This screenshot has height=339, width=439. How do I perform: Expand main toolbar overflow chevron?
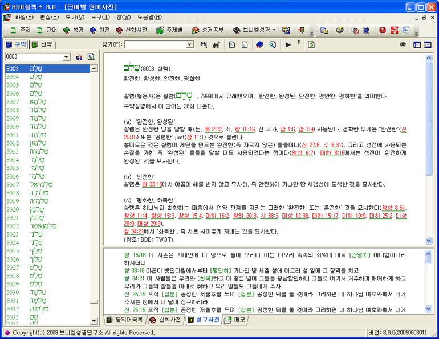pos(312,34)
